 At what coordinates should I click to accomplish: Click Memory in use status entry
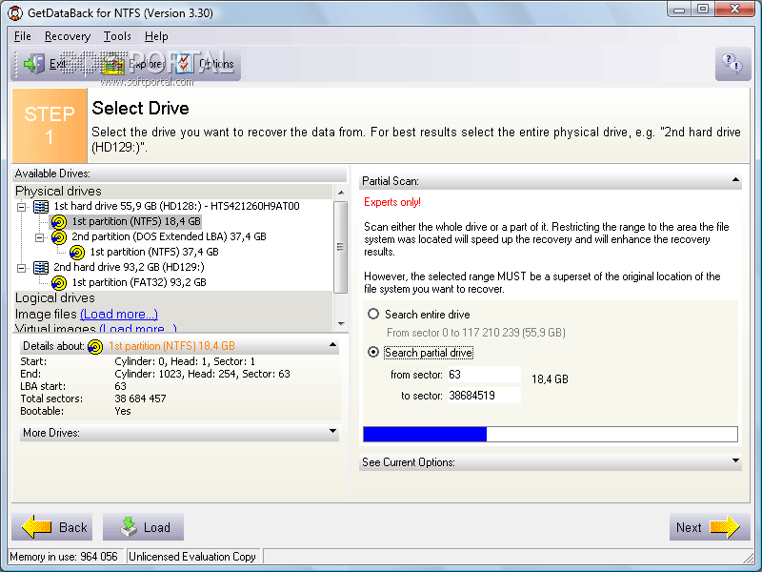pyautogui.click(x=64, y=557)
